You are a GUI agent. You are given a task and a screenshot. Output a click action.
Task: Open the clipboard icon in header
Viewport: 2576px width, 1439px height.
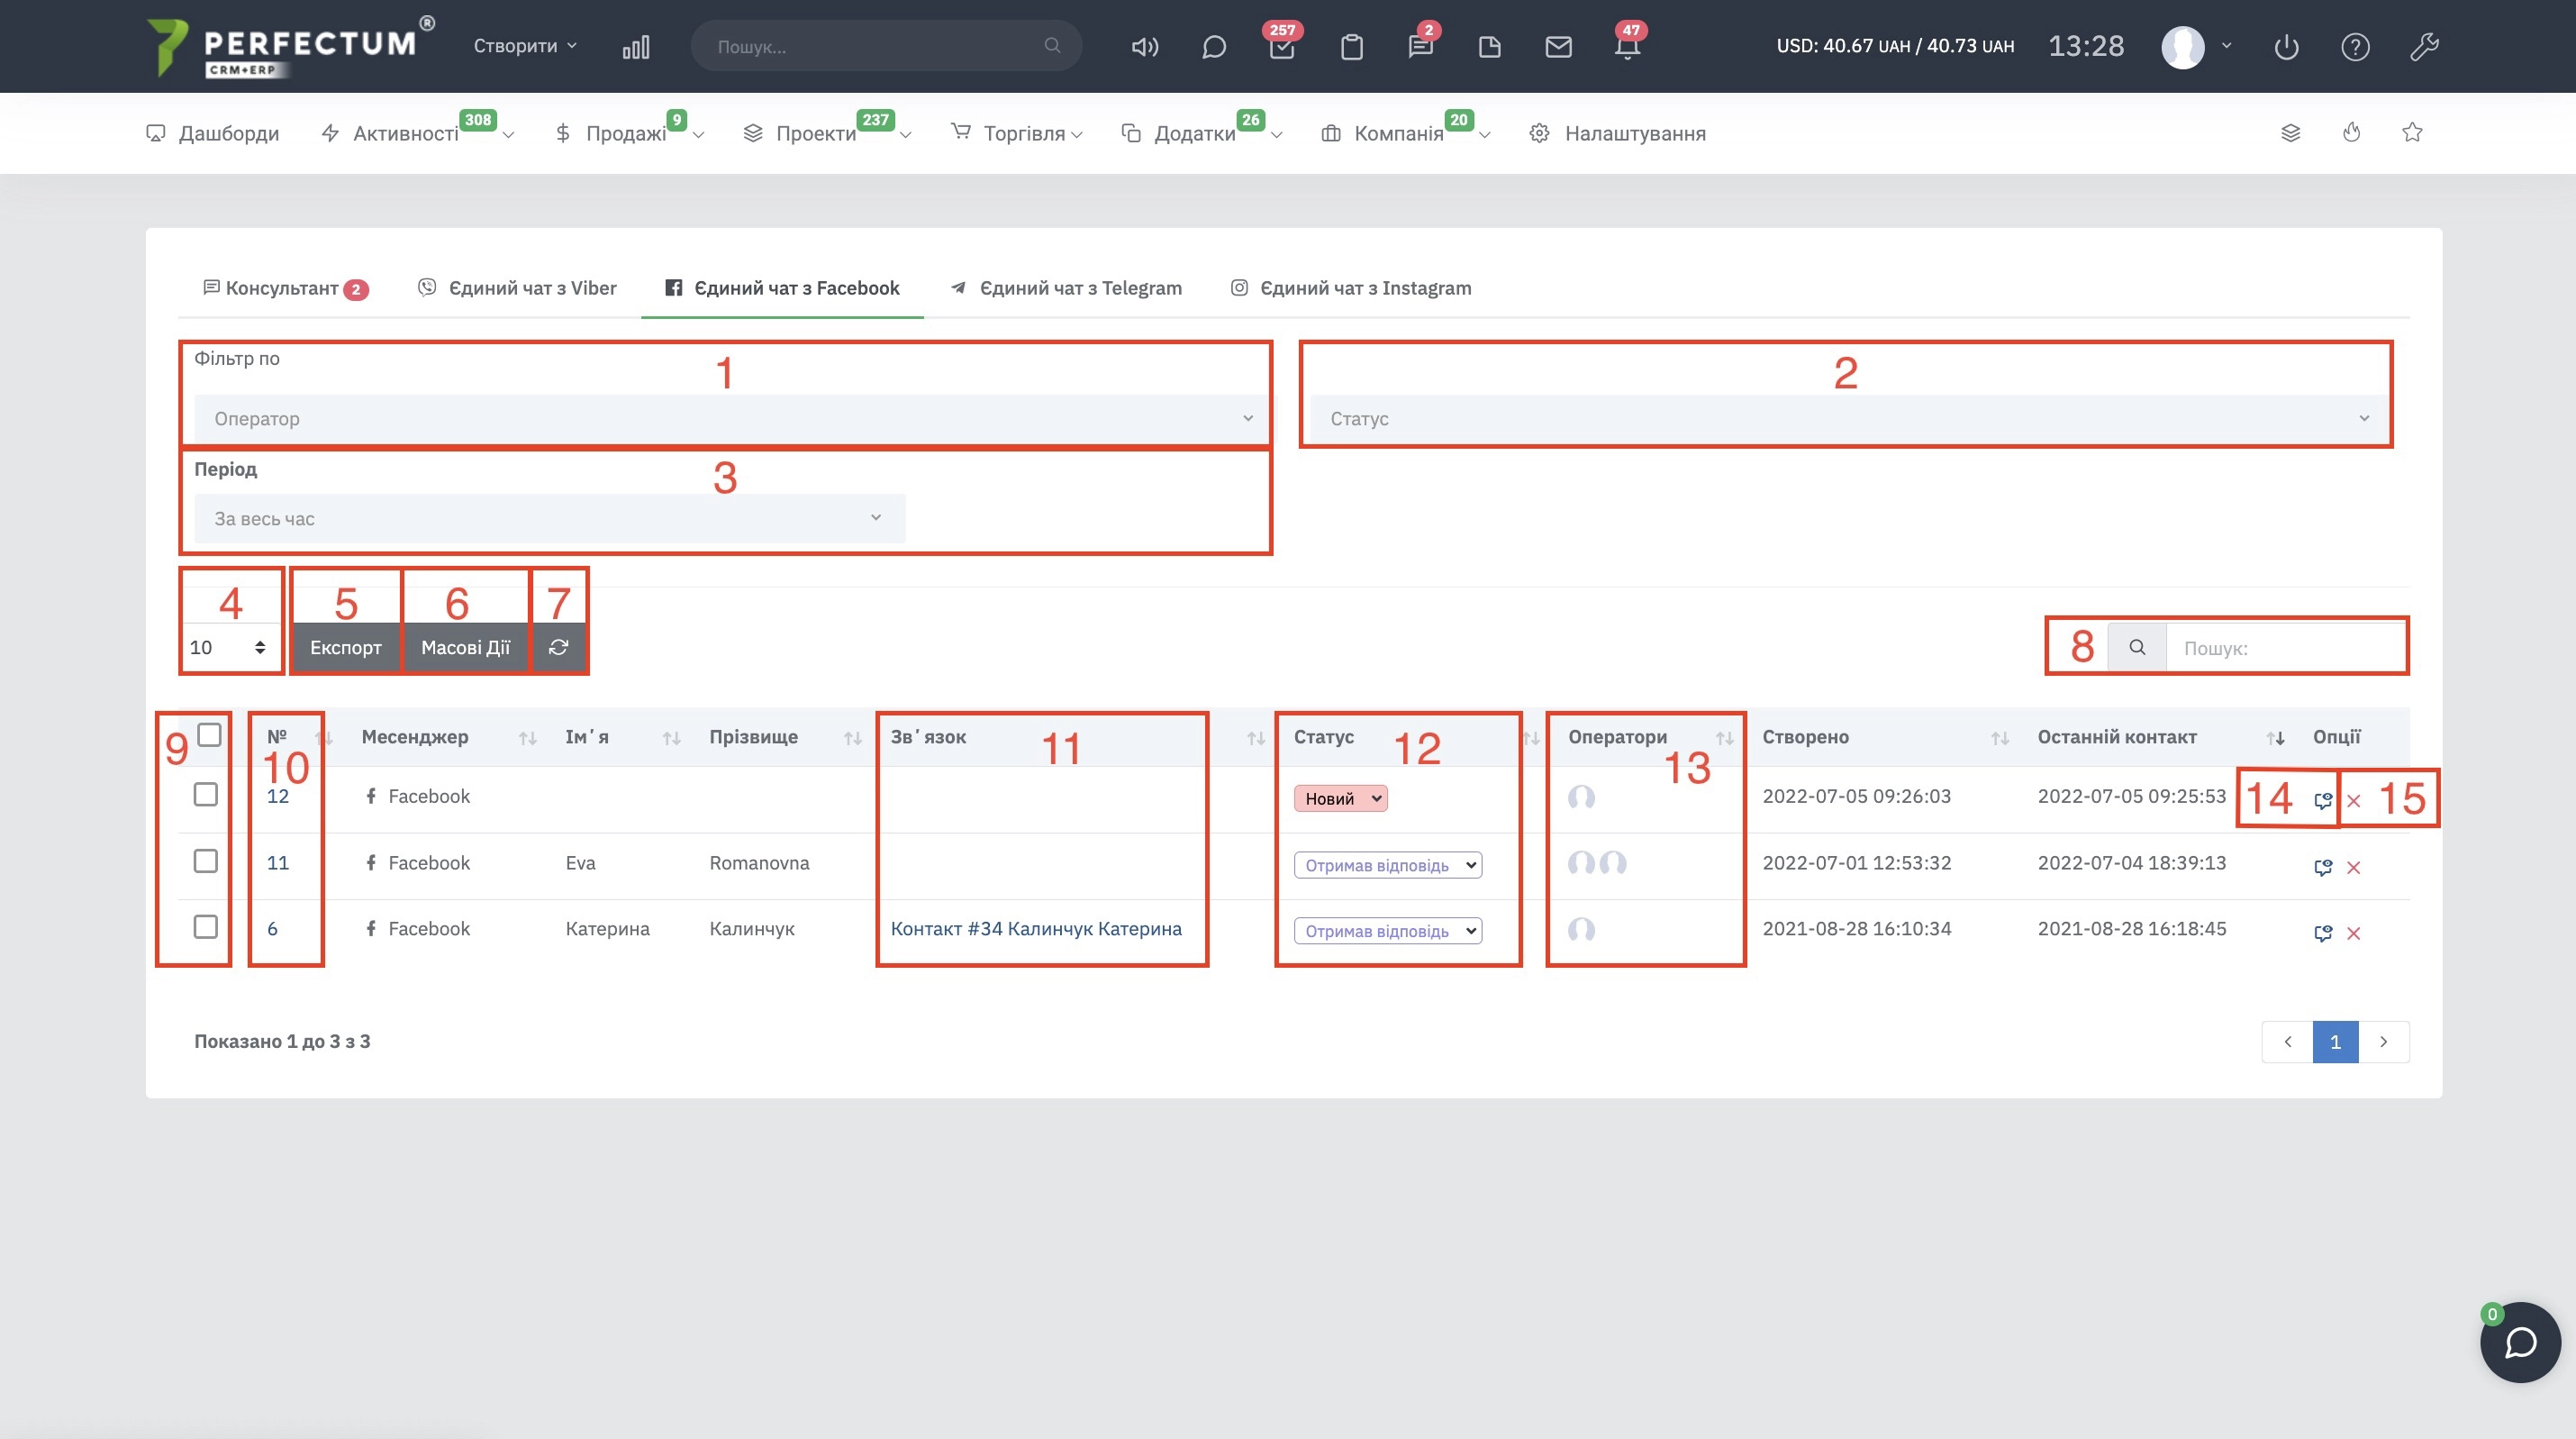(x=1351, y=47)
